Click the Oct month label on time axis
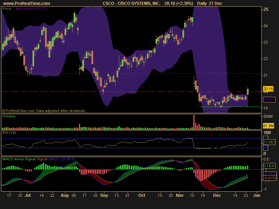The width and height of the screenshot is (279, 209). click(x=142, y=195)
